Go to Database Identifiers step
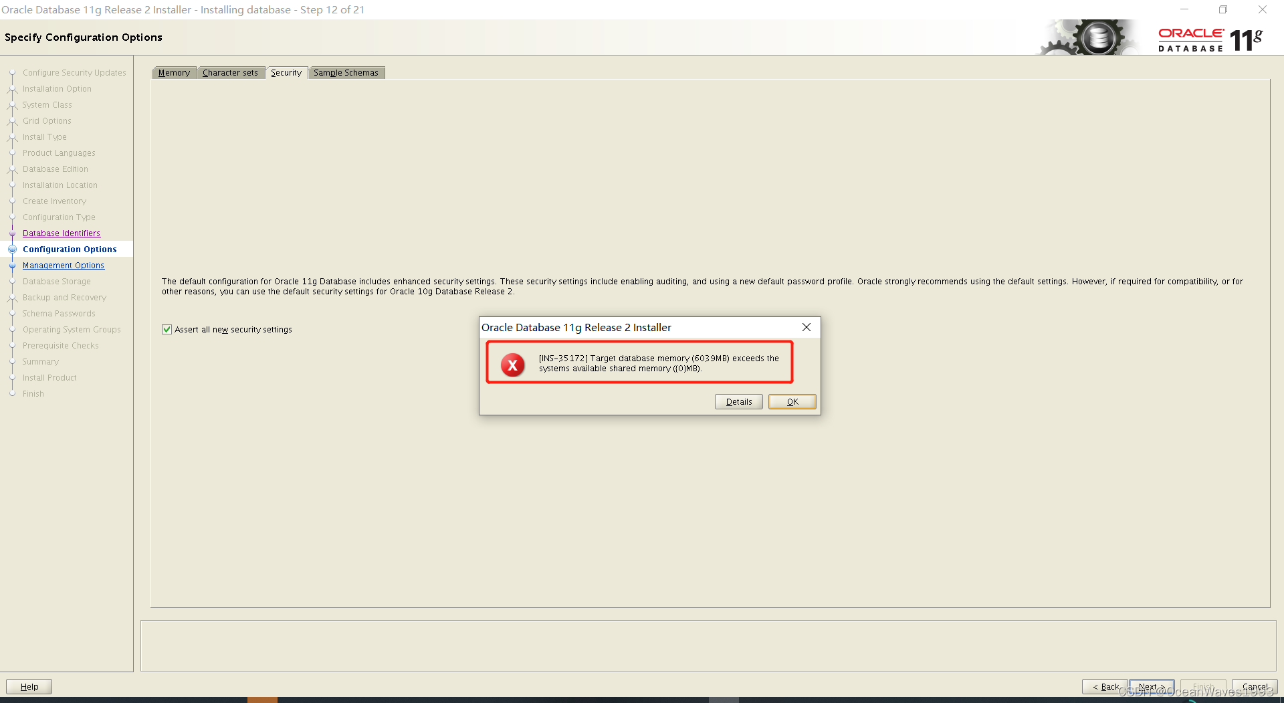The image size is (1284, 703). 62,233
